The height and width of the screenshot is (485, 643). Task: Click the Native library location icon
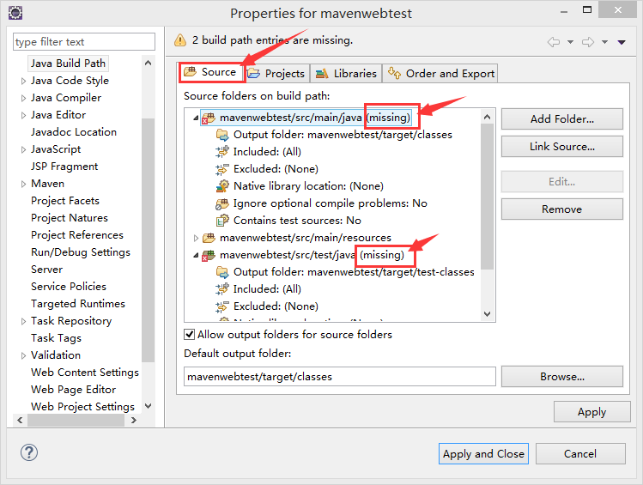222,186
